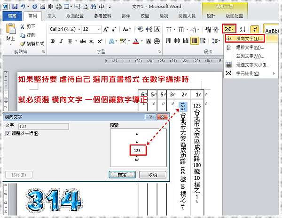Toggle Italic formatting
Image resolution: width=282 pixels, height=218 pixels.
point(61,41)
